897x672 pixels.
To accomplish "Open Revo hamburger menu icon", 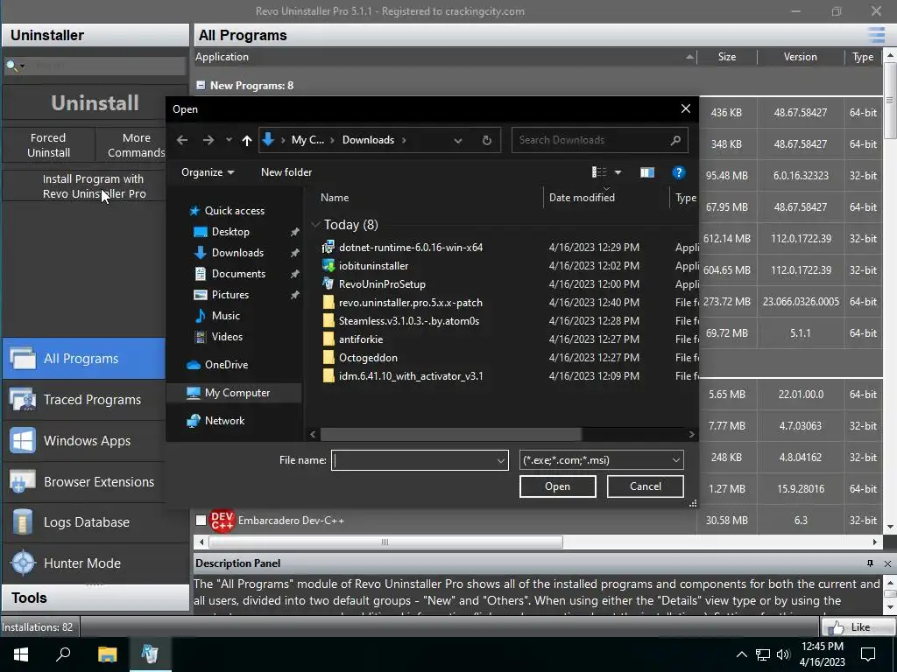I will tap(876, 35).
